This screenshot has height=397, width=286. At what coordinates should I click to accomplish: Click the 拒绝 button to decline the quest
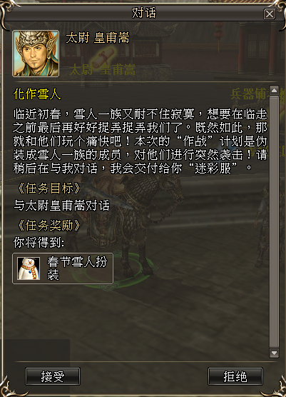[x=235, y=376]
